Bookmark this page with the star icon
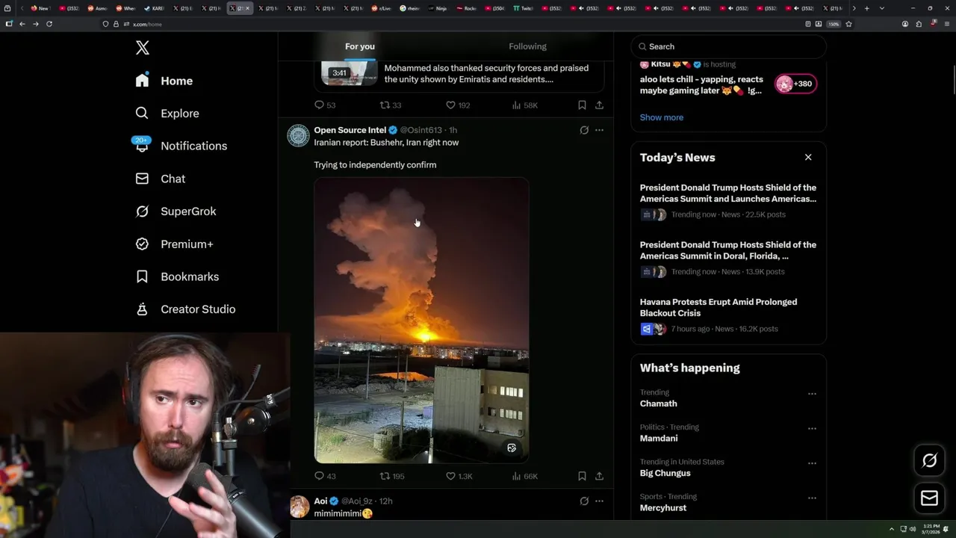 [849, 24]
